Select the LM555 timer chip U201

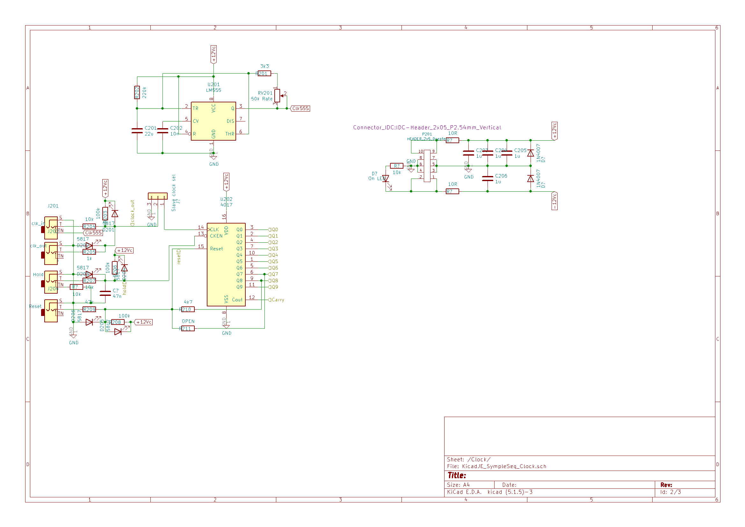tap(213, 121)
